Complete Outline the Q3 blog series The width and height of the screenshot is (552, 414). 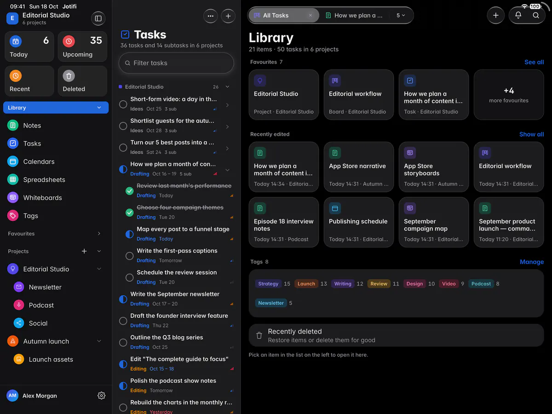tap(123, 342)
